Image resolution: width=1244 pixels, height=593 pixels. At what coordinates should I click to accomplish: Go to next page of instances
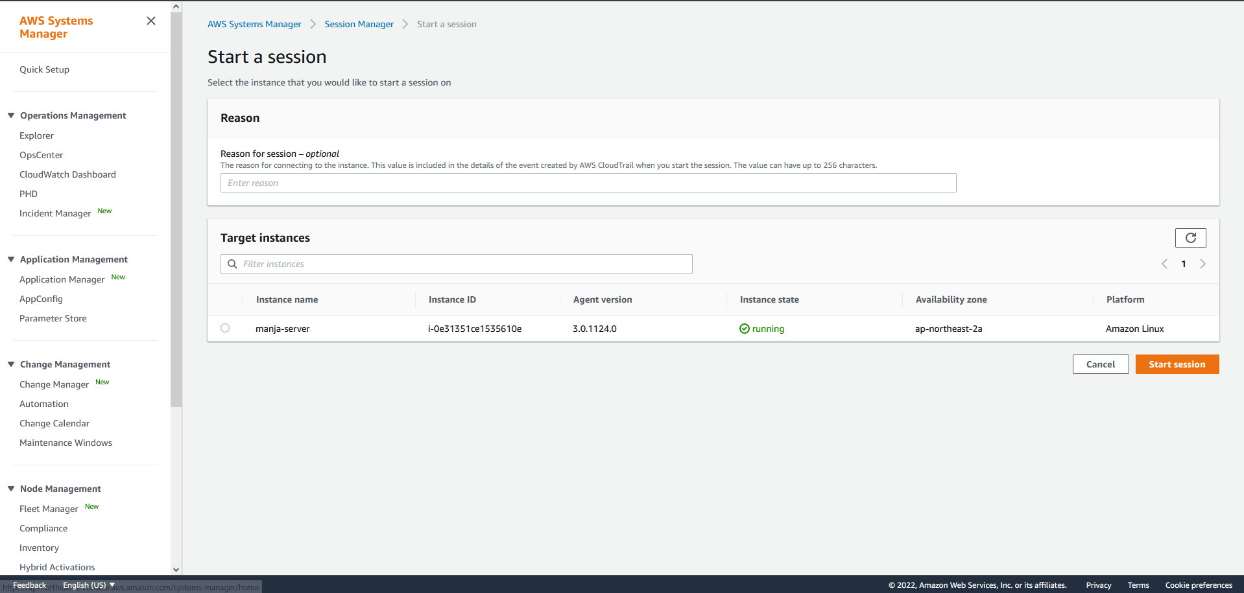pyautogui.click(x=1202, y=264)
